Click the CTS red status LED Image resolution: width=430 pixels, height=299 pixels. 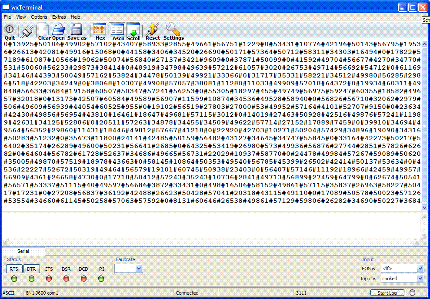pos(49,279)
